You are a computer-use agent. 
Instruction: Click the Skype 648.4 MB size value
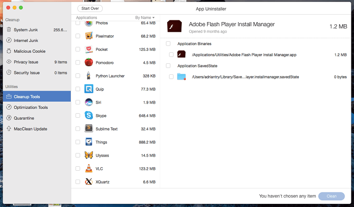click(147, 115)
